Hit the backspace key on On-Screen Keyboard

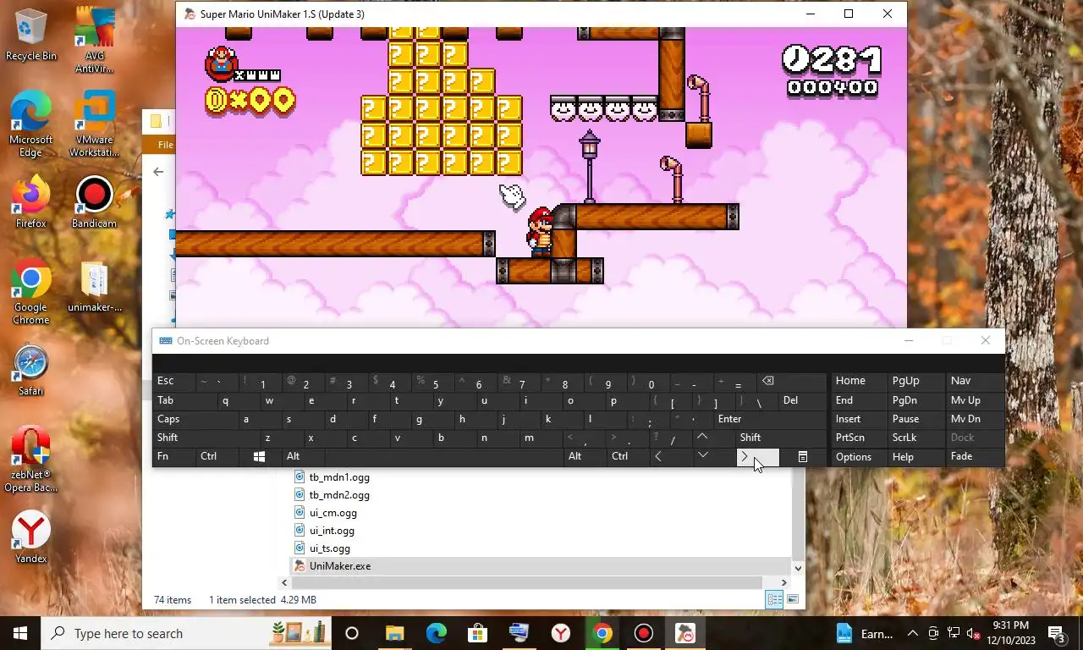tap(792, 381)
